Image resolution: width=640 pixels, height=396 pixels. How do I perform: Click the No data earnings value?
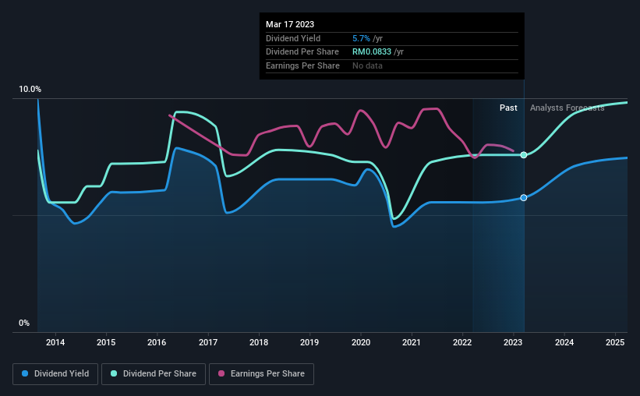367,65
